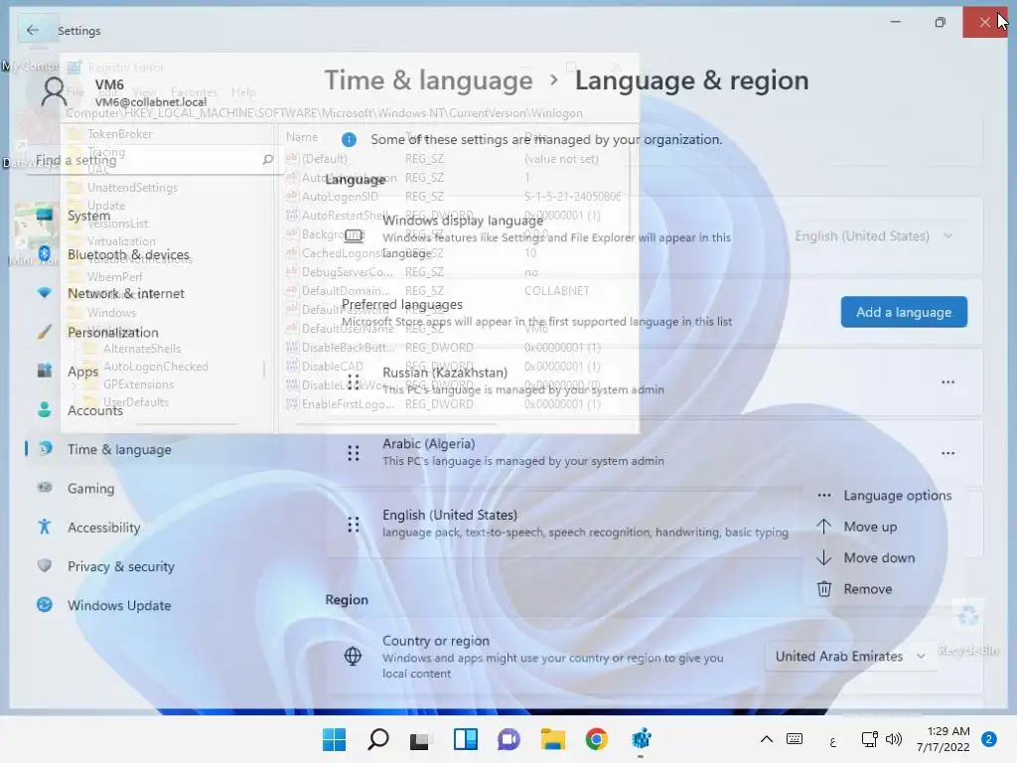Click the Accessibility figure icon in the sidebar
Image resolution: width=1017 pixels, height=763 pixels.
pos(44,527)
